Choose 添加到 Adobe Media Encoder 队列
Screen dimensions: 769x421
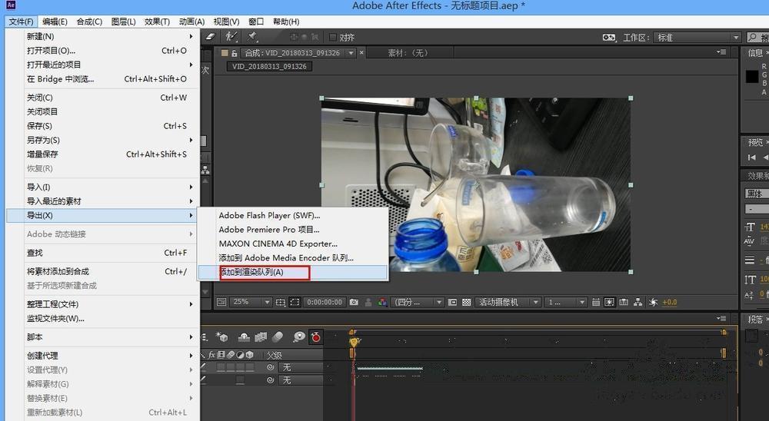tap(293, 258)
